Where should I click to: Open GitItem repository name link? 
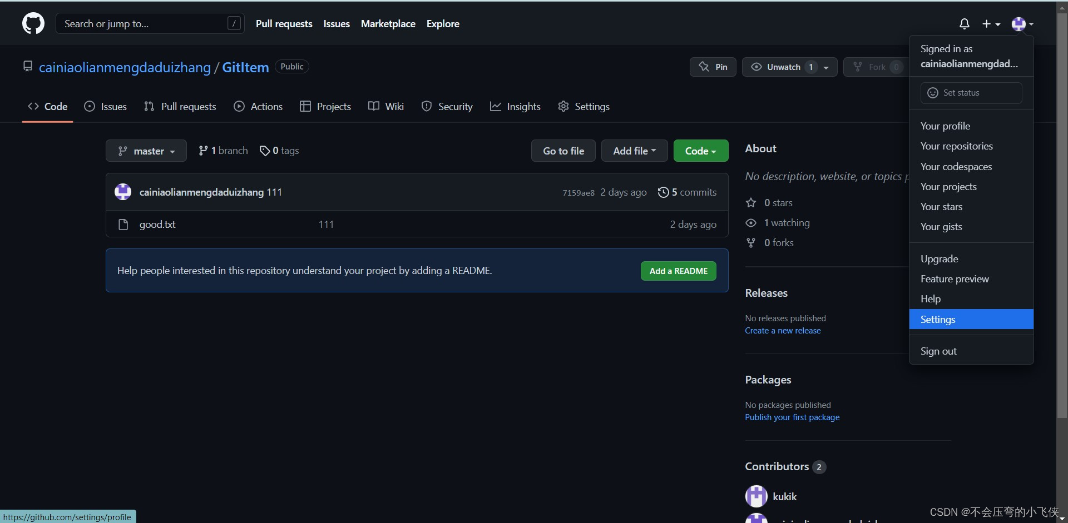pos(245,67)
